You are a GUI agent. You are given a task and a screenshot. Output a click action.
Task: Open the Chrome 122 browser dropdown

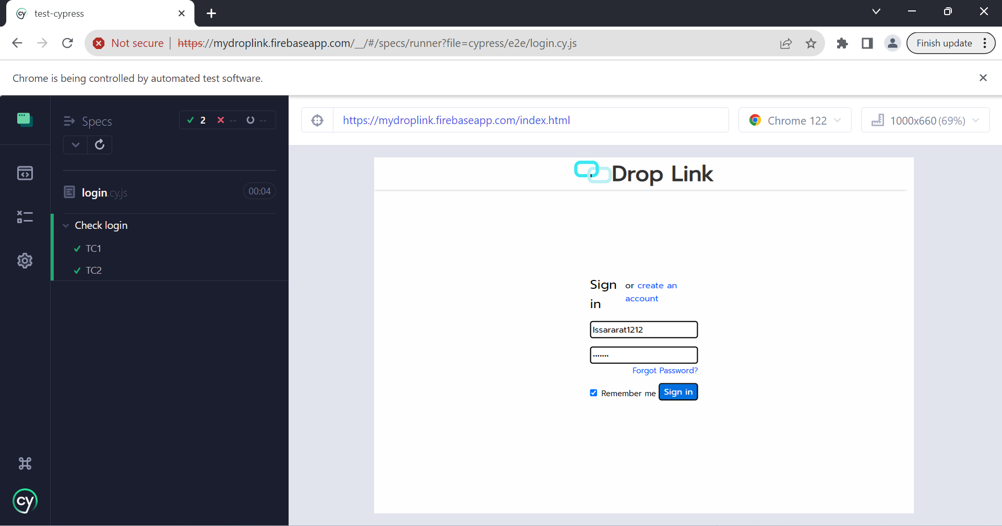(x=794, y=120)
